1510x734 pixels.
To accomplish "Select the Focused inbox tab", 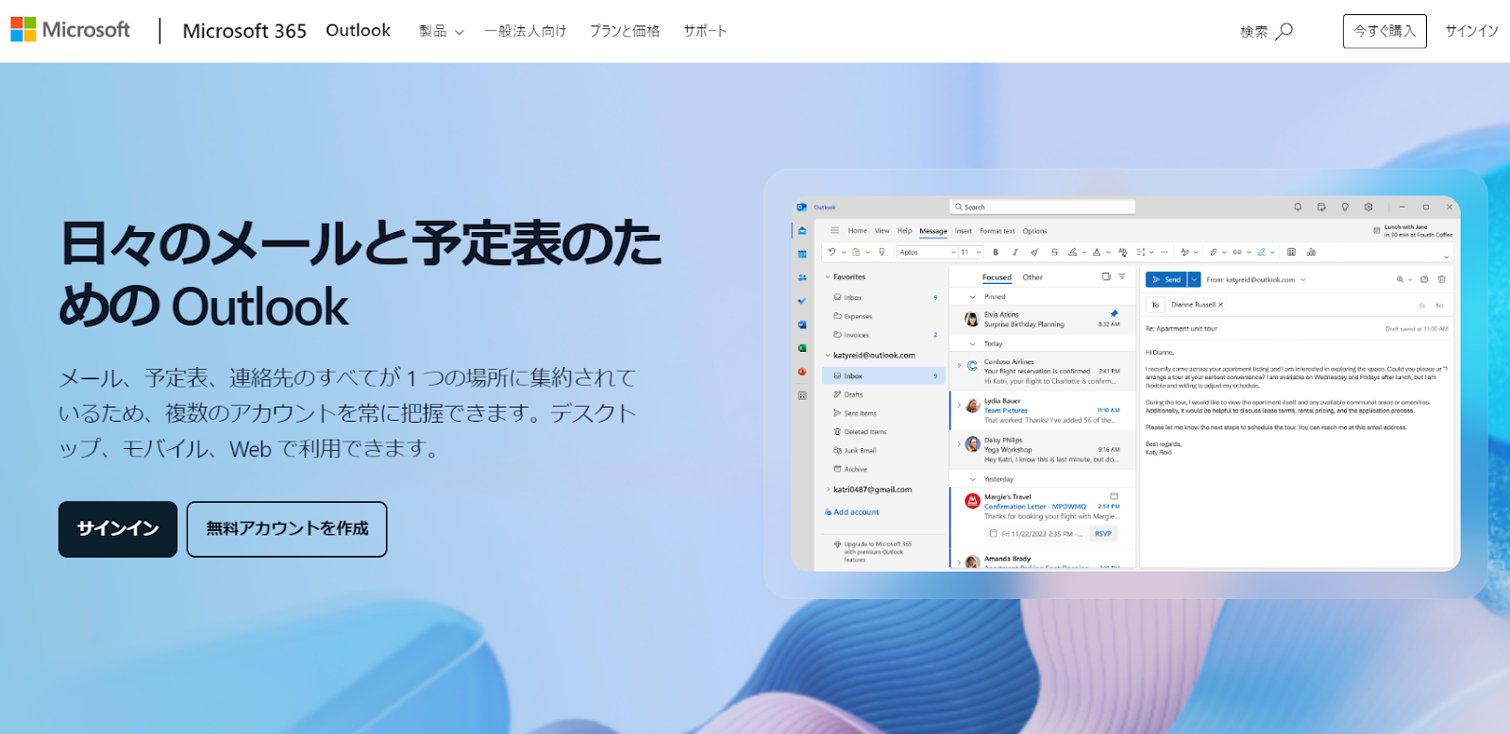I will (997, 277).
